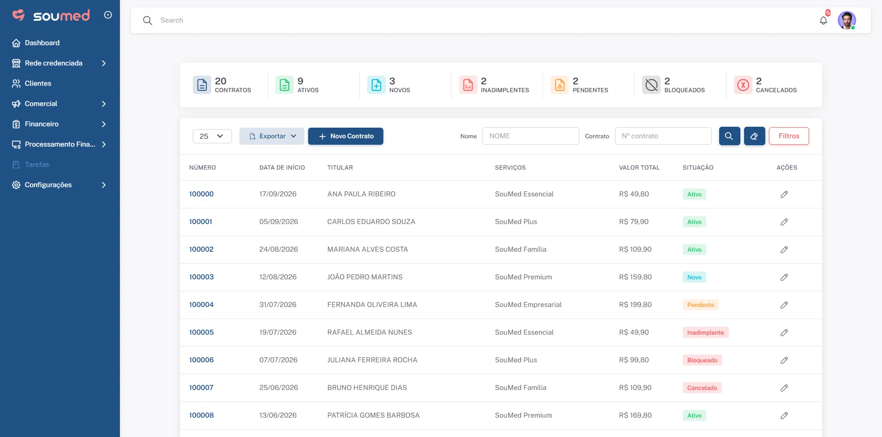Open Tarefas in the sidebar

point(60,165)
